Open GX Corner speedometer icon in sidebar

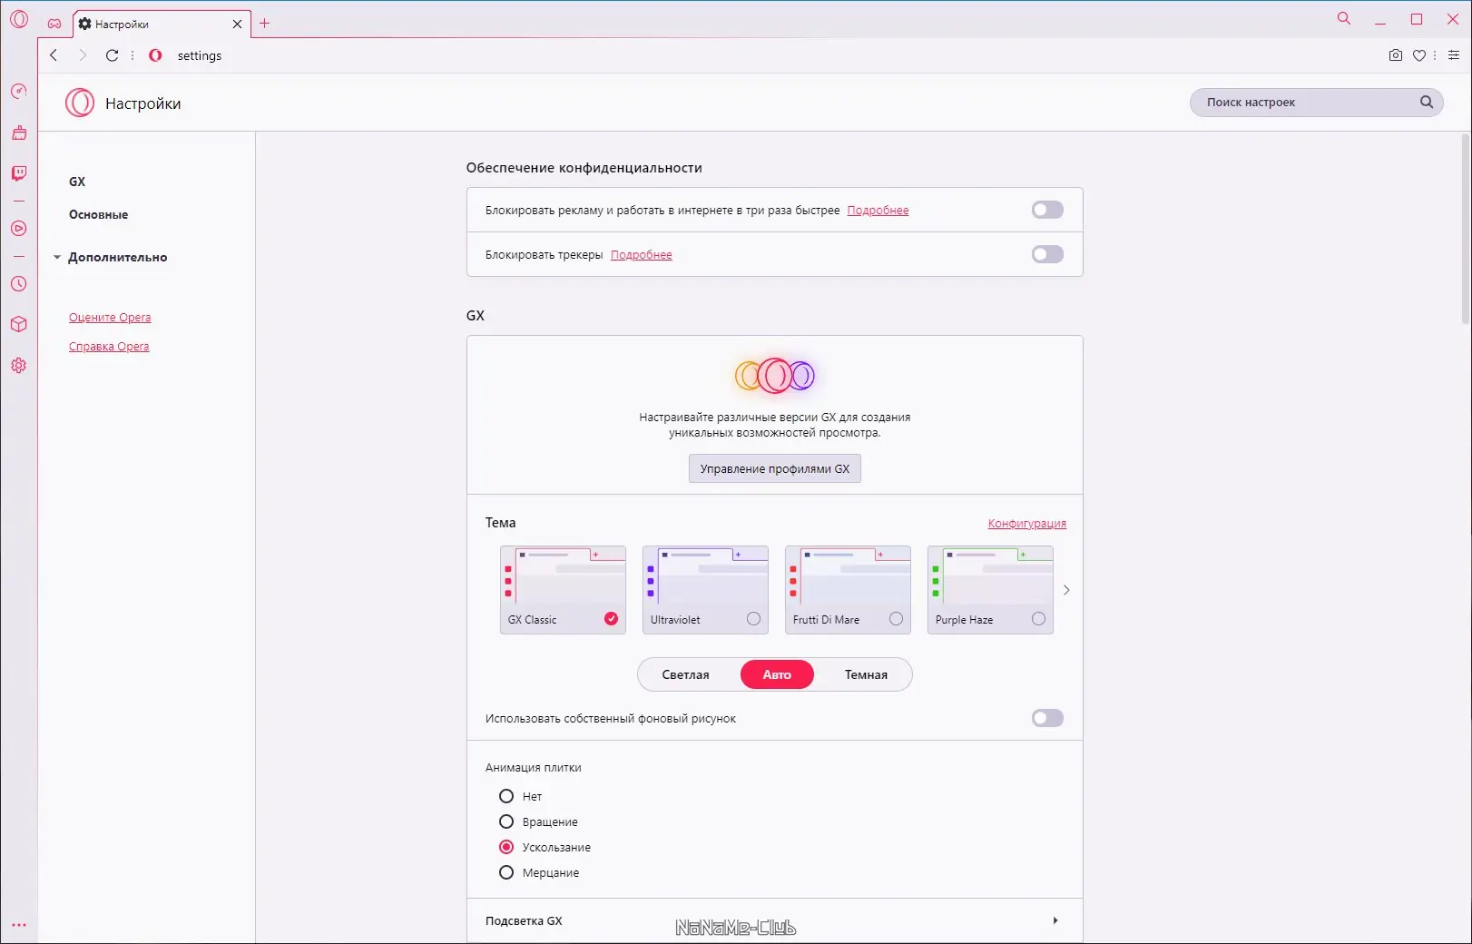[x=19, y=90]
